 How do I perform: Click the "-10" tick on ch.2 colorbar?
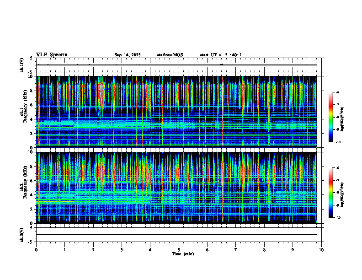tap(338, 218)
